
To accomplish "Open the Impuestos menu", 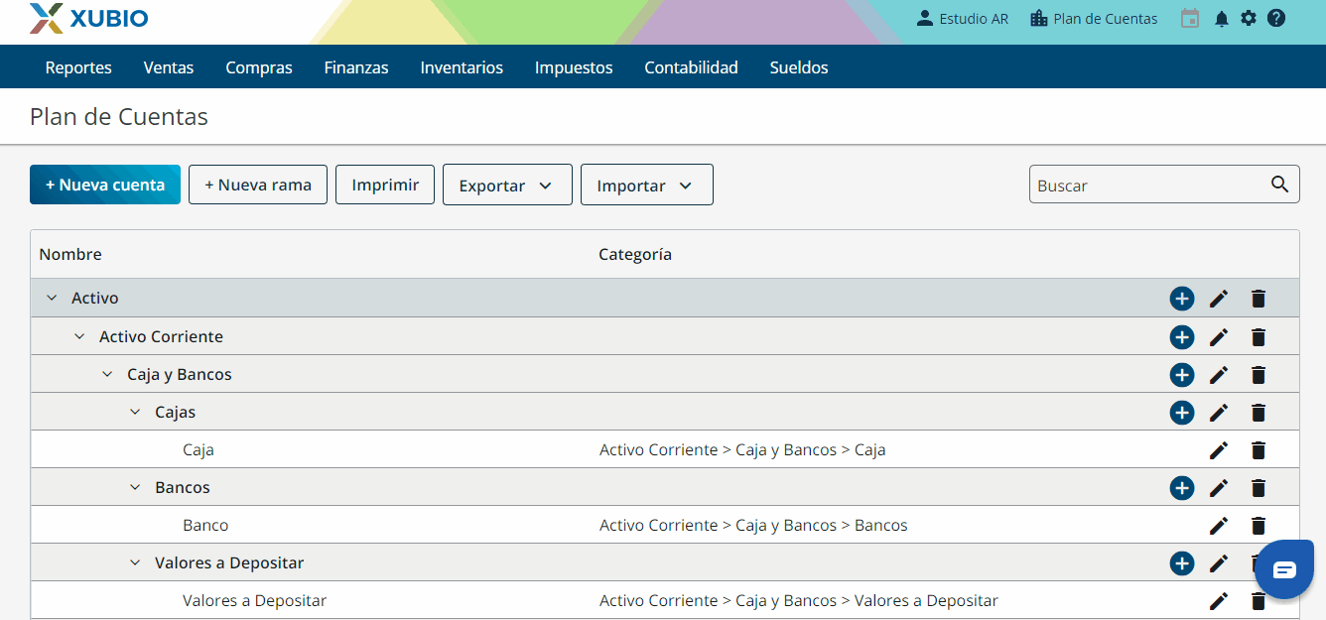I will [x=574, y=67].
